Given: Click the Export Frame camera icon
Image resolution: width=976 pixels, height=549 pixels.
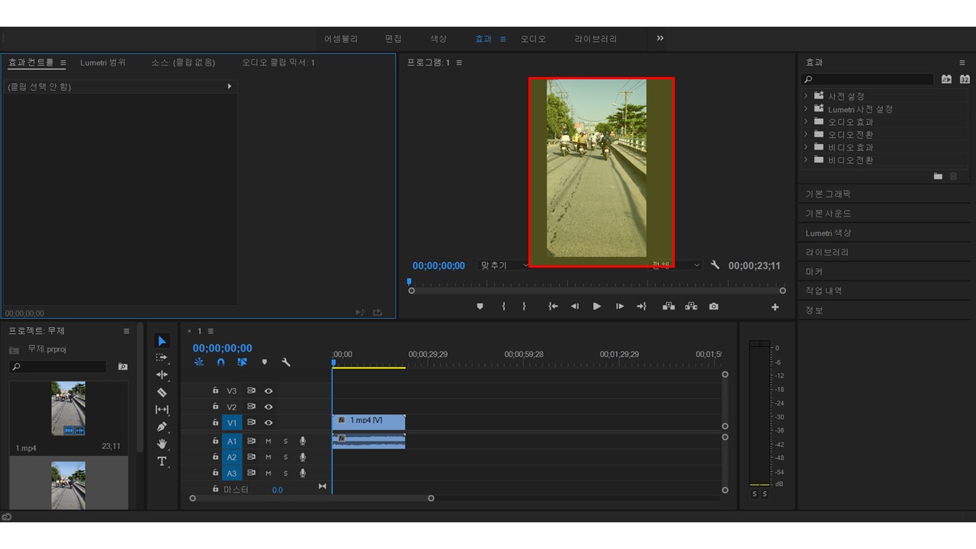Looking at the screenshot, I should pos(713,307).
